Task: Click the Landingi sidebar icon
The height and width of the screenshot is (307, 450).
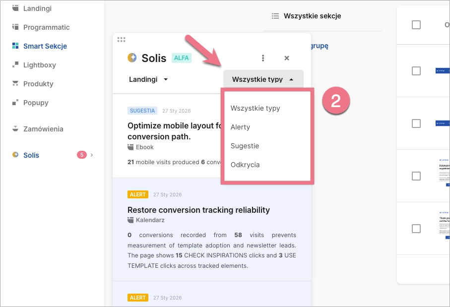Action: [x=15, y=8]
